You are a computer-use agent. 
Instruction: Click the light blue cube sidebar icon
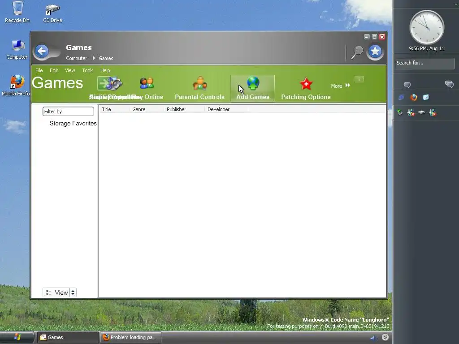click(x=426, y=97)
